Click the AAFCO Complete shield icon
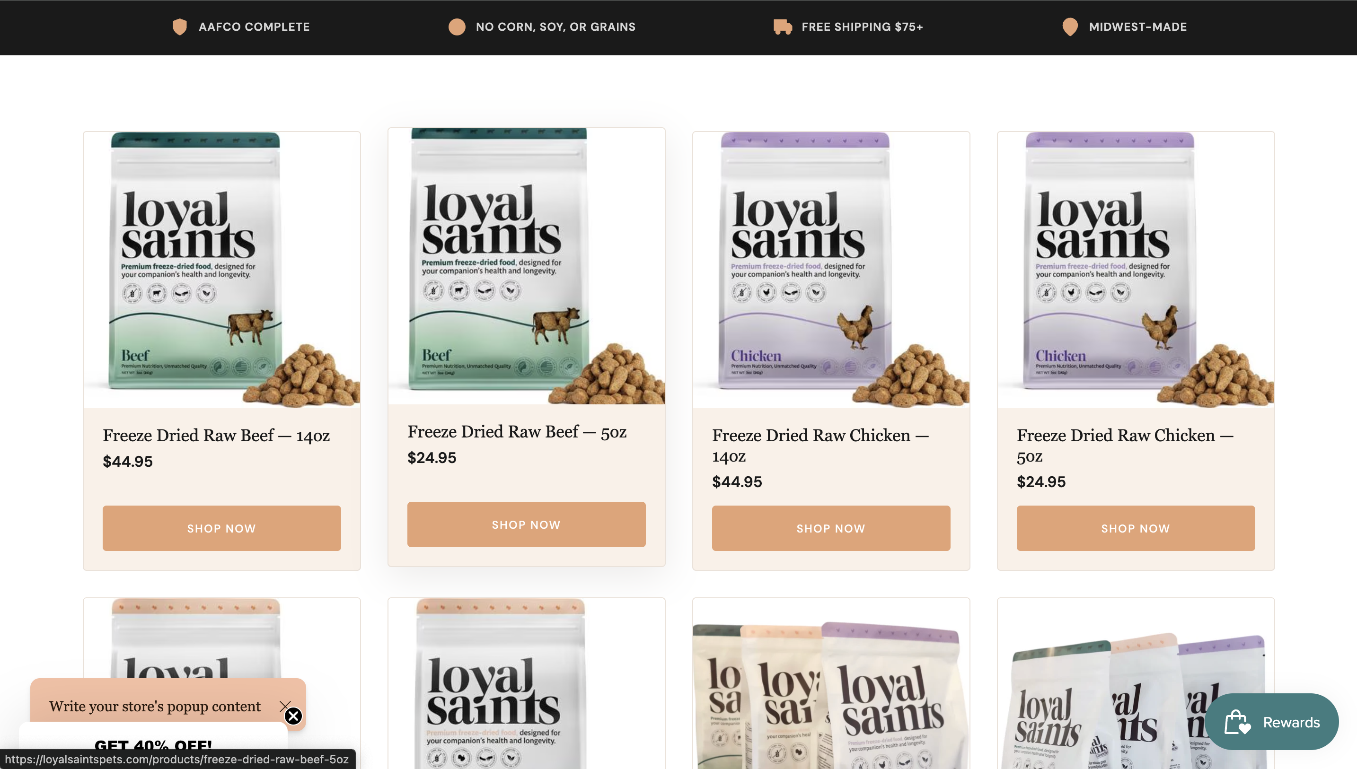Viewport: 1357px width, 769px height. (x=180, y=27)
